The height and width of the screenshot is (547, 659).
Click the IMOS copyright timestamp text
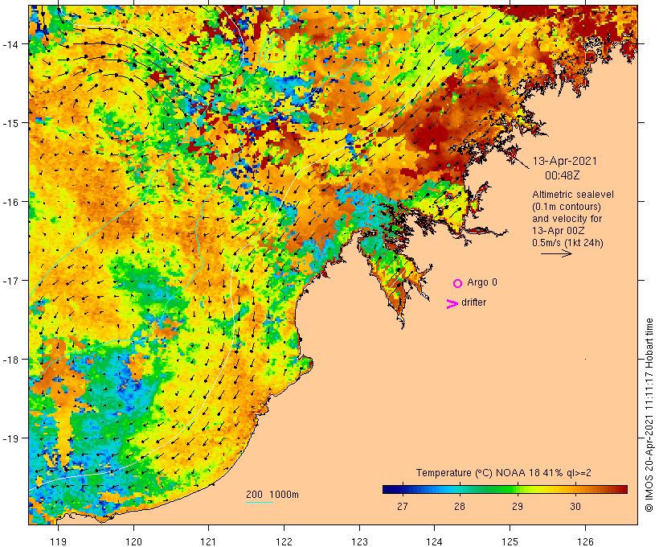649,415
